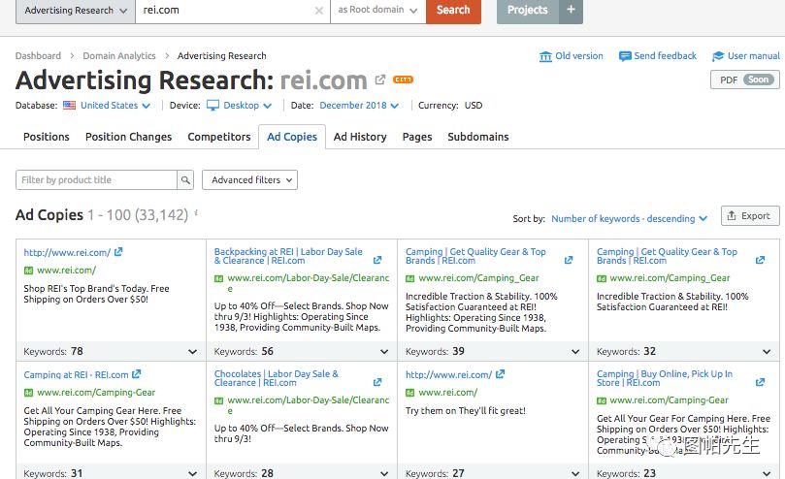This screenshot has width=785, height=479.
Task: Open the User manual link
Action: pos(746,56)
